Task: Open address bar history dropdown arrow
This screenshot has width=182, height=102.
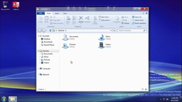Action: (x=111, y=31)
